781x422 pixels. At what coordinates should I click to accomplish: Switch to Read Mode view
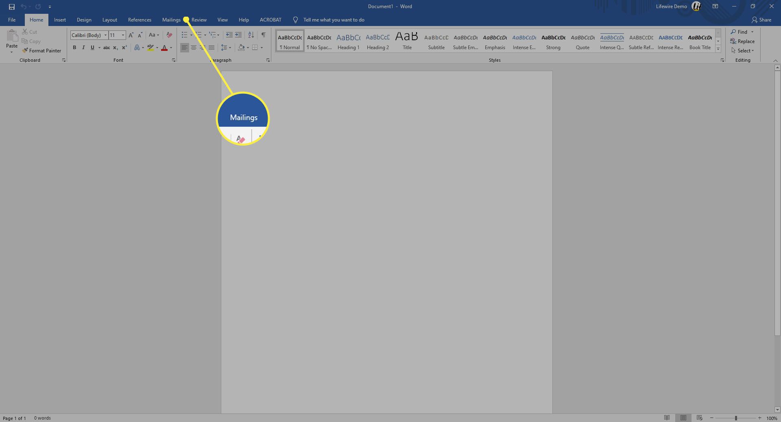667,418
